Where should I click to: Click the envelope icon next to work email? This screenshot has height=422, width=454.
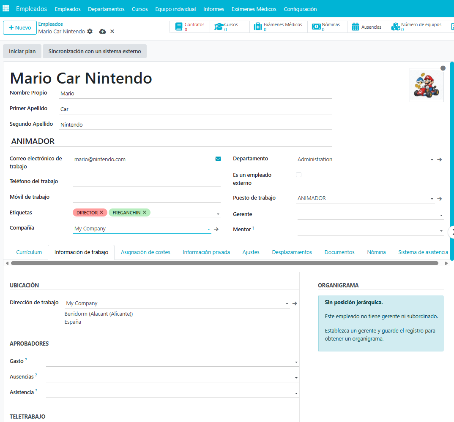pyautogui.click(x=218, y=159)
